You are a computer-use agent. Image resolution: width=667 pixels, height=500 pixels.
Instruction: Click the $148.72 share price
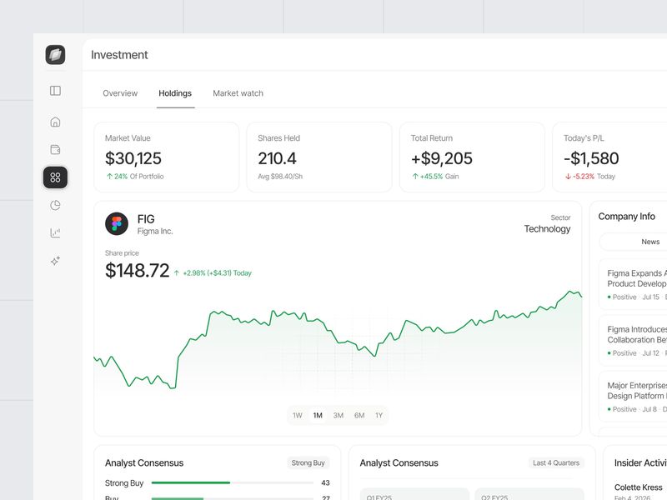click(137, 270)
